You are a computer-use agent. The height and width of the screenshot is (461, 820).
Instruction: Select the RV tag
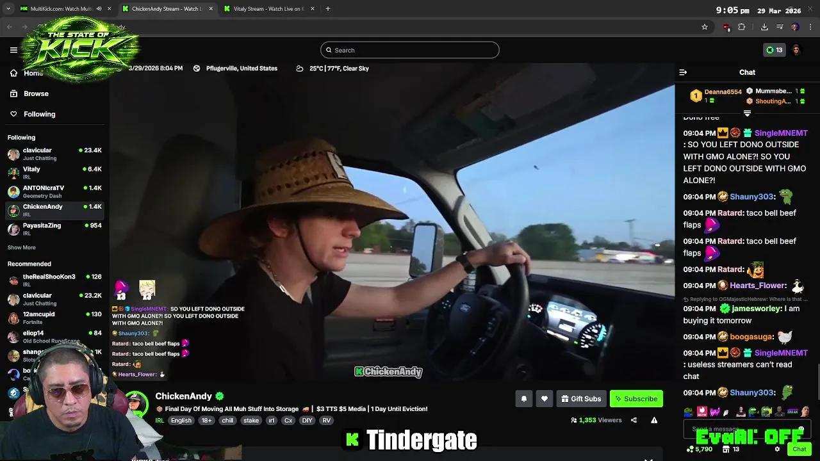[x=326, y=421]
